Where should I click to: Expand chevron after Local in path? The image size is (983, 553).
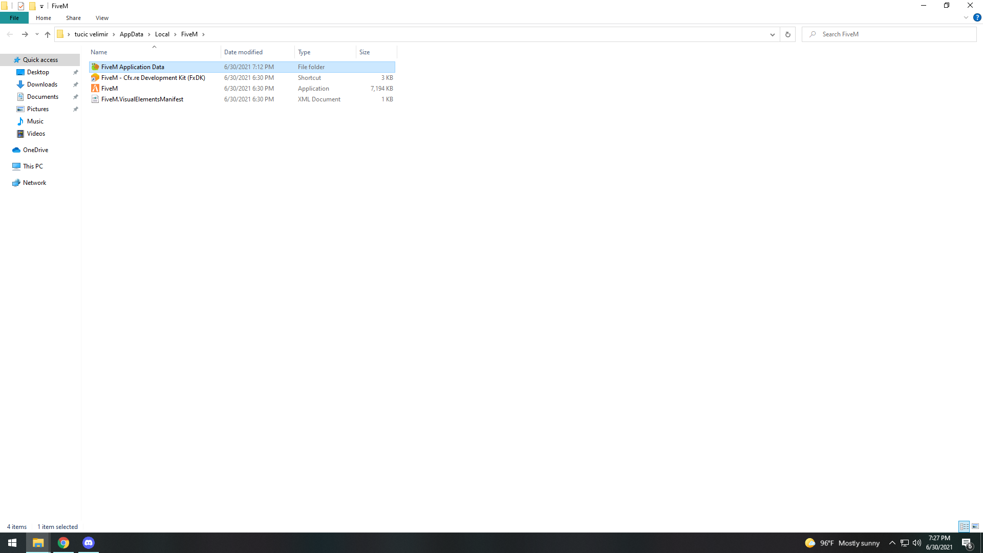pos(175,34)
